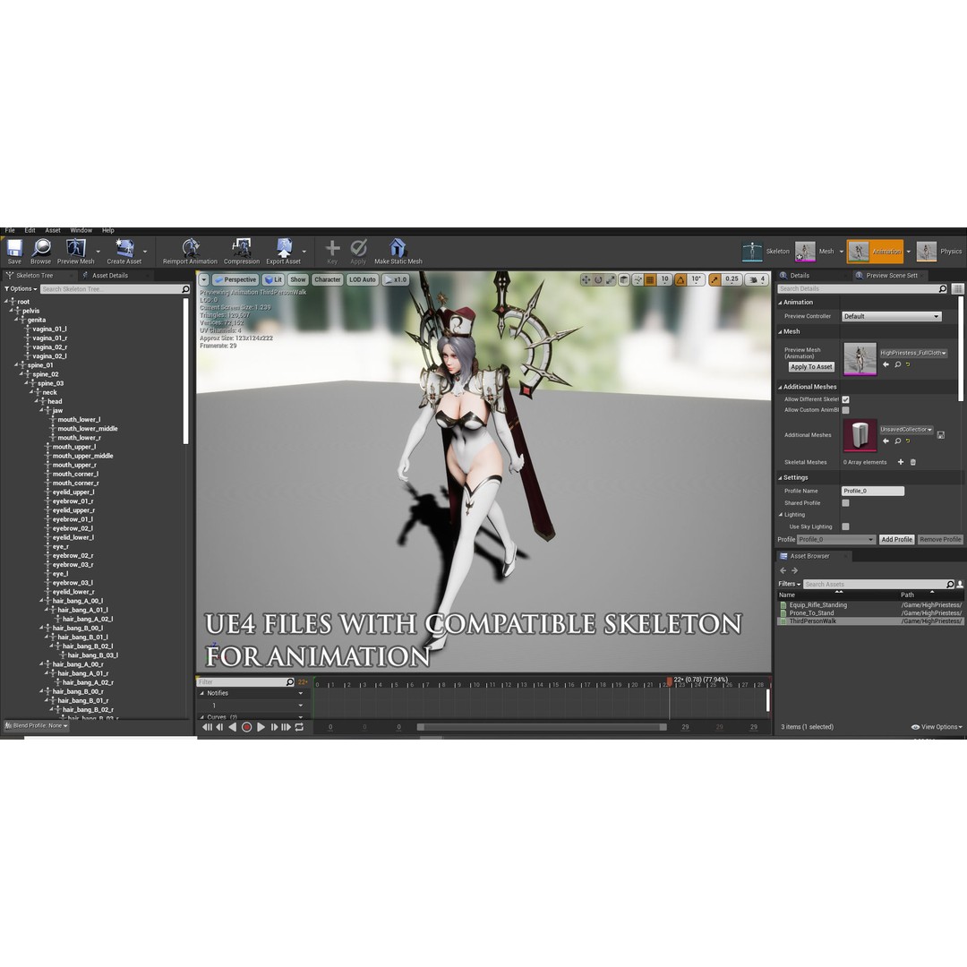Open the Preview Controller Default dropdown

892,316
